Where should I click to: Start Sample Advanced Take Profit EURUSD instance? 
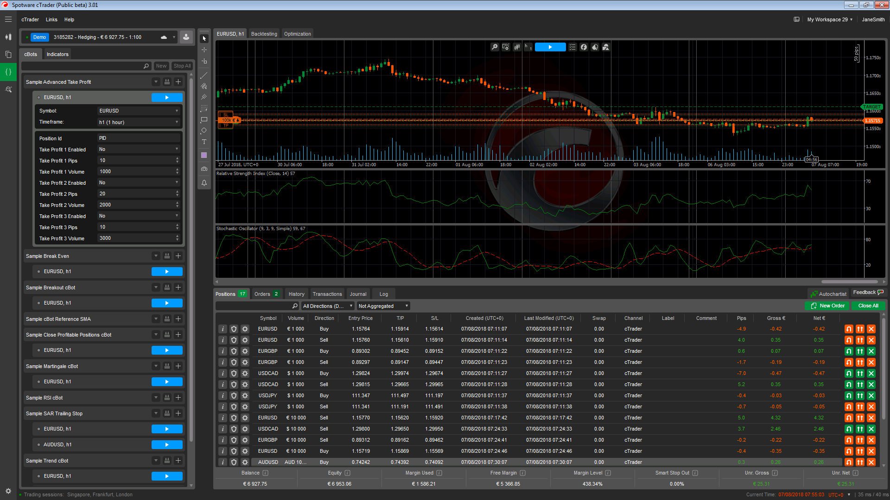167,98
